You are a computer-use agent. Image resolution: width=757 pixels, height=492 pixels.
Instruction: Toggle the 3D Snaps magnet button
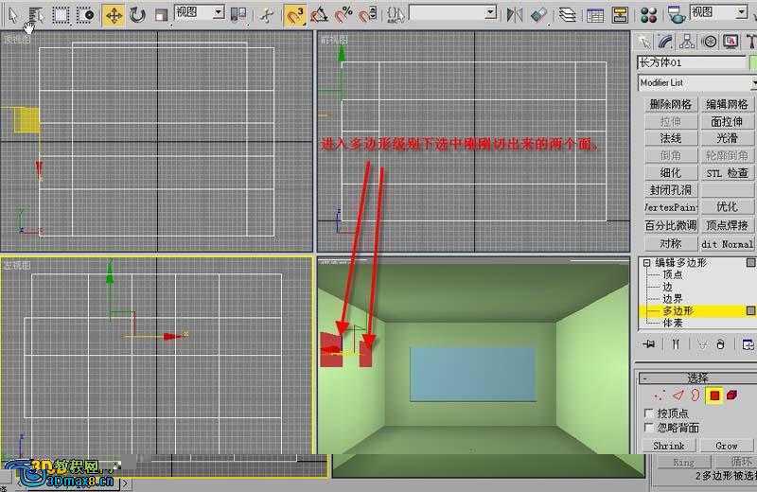294,15
